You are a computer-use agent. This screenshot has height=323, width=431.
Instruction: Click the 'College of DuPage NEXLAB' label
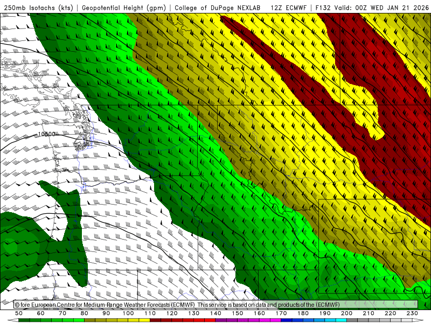[x=217, y=8]
